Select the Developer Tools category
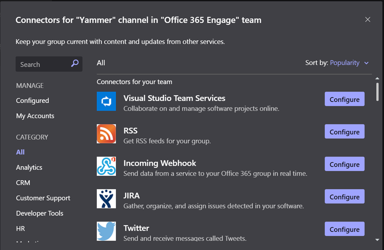 click(x=40, y=213)
